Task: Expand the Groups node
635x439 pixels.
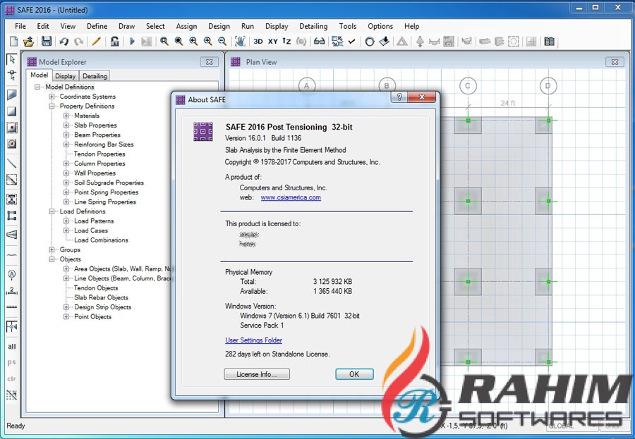Action: 52,249
